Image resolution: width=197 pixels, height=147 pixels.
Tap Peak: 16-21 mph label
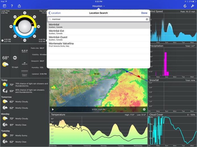(x=188, y=12)
